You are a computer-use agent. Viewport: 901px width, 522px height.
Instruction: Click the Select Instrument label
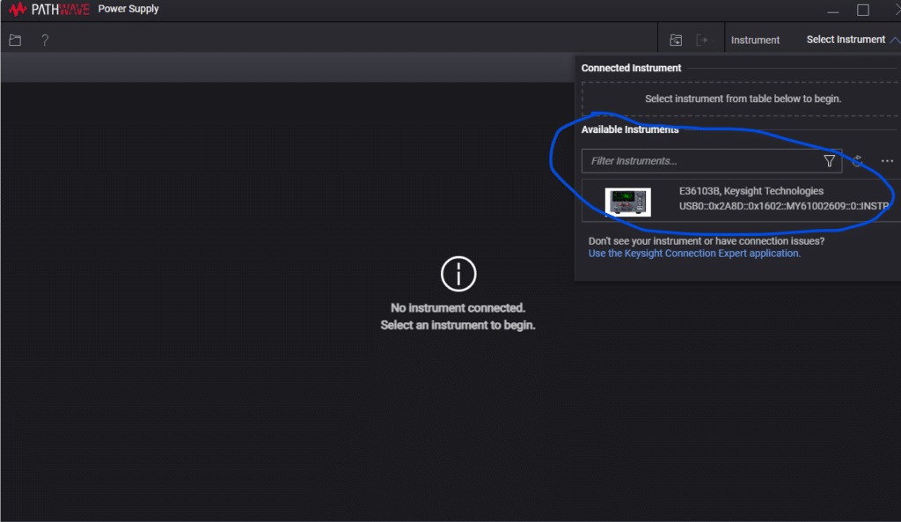point(846,39)
